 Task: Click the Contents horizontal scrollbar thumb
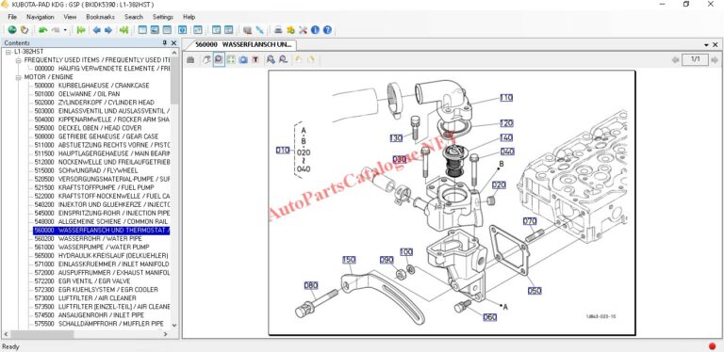[x=42, y=334]
